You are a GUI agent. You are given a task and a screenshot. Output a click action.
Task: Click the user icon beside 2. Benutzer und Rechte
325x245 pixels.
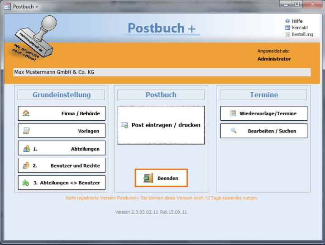click(26, 166)
